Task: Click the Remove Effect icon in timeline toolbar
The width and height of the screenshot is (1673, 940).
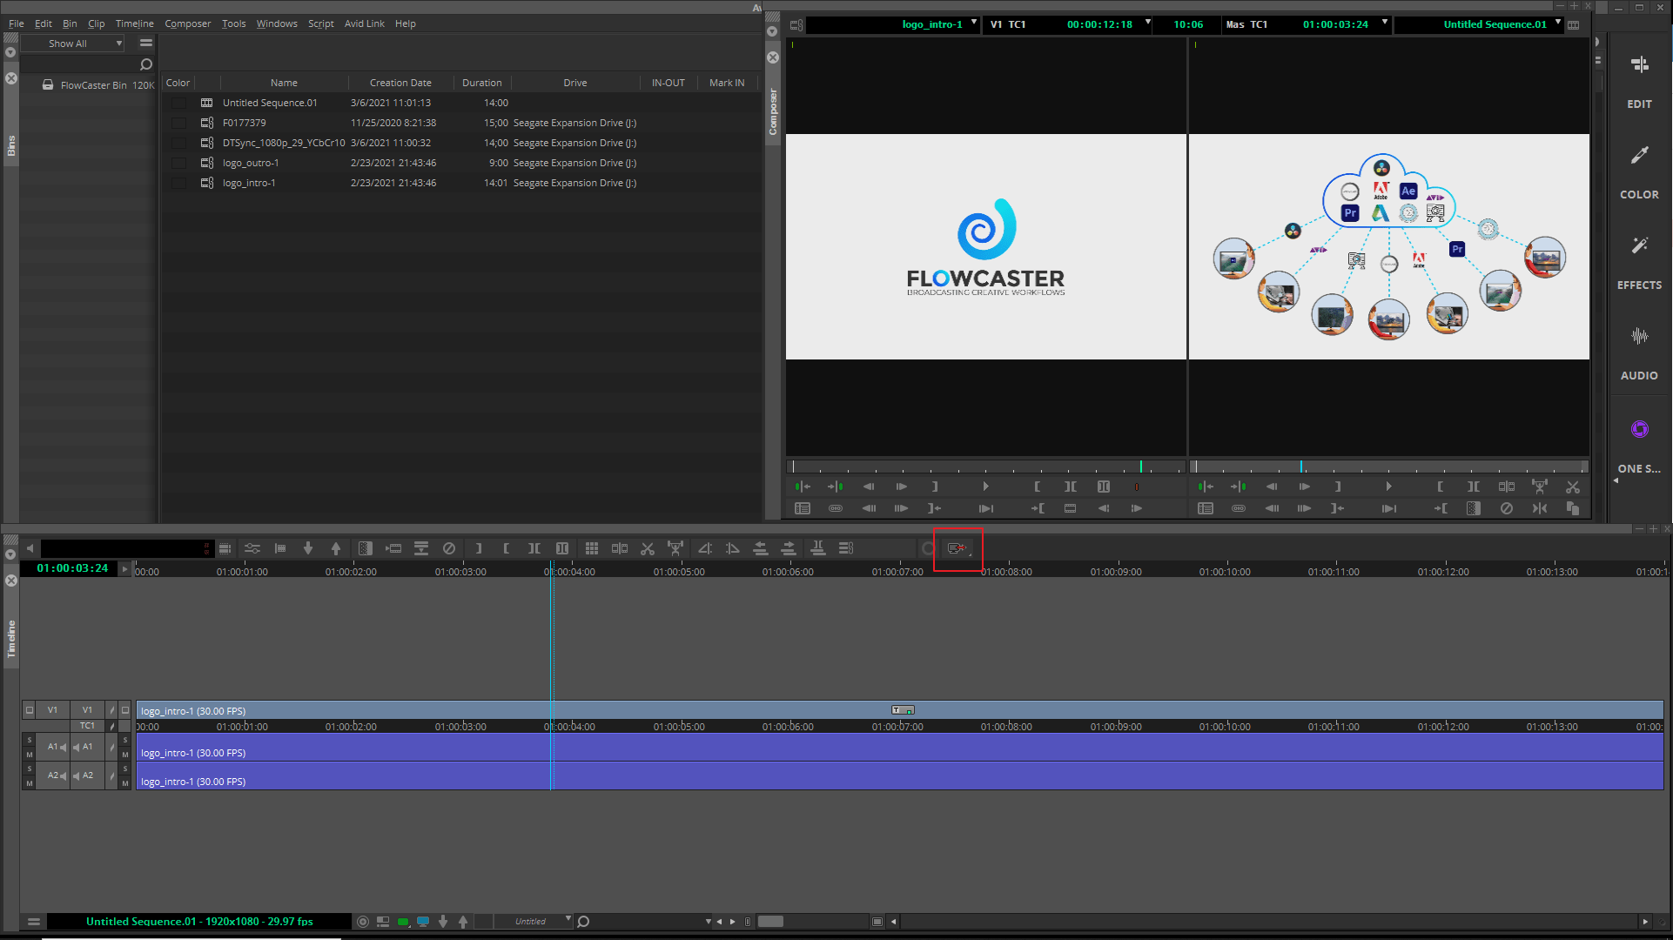Action: click(x=449, y=548)
